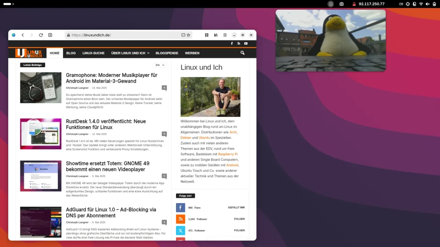
Task: Follow the Raspberry Pi link in sidebar
Action: [x=228, y=154]
